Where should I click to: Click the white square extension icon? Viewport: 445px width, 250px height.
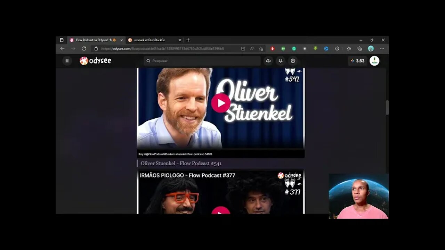[305, 49]
